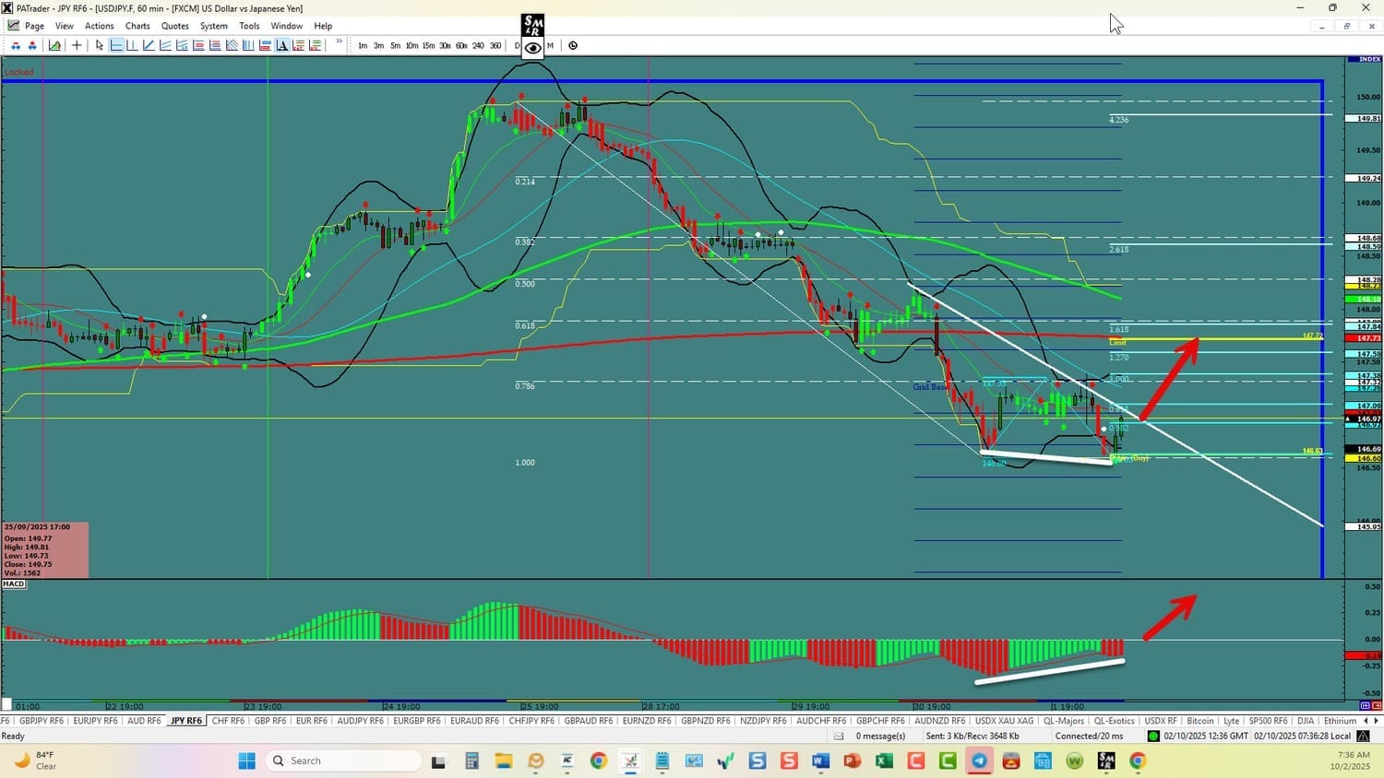Toggle the green connection status indicator
This screenshot has height=778, width=1384.
point(1152,736)
